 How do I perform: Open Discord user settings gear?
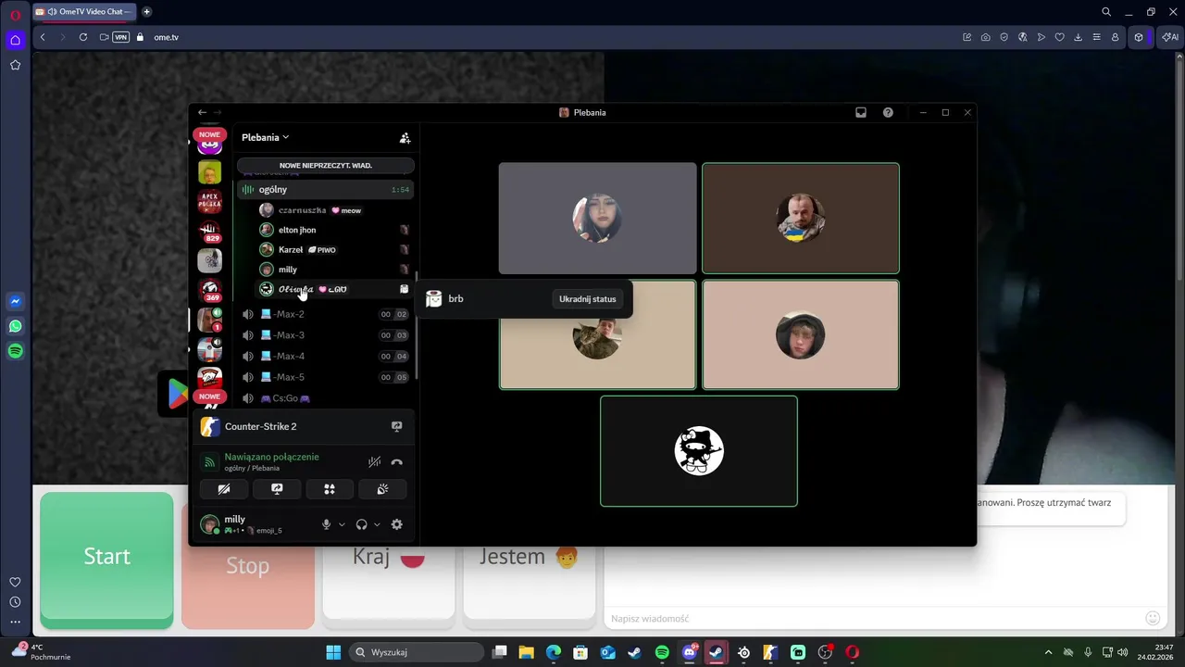click(396, 524)
